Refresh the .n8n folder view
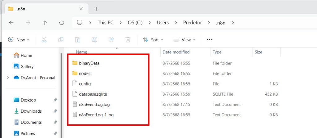This screenshot has height=138, width=317. click(x=62, y=23)
